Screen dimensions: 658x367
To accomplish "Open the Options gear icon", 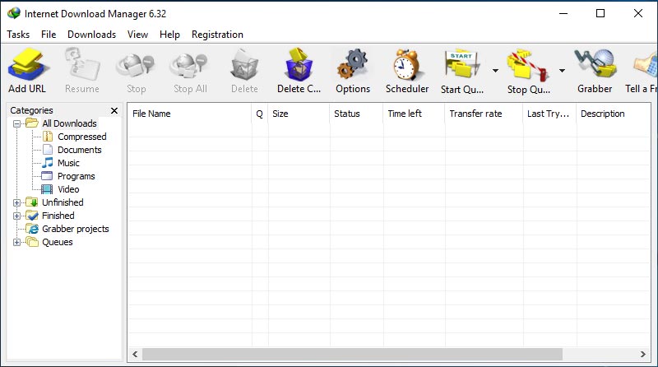I will (353, 71).
